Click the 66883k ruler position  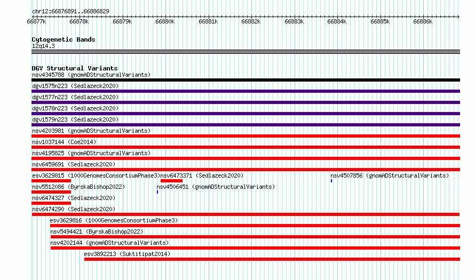point(294,21)
